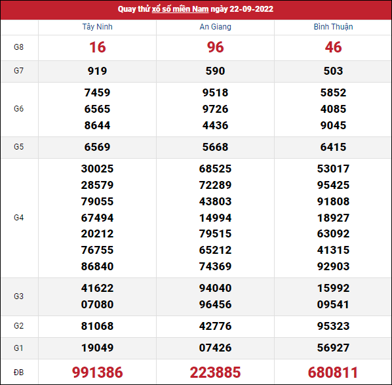
Task: Open the 'xổ số miền Nam' link
Action: [180, 9]
